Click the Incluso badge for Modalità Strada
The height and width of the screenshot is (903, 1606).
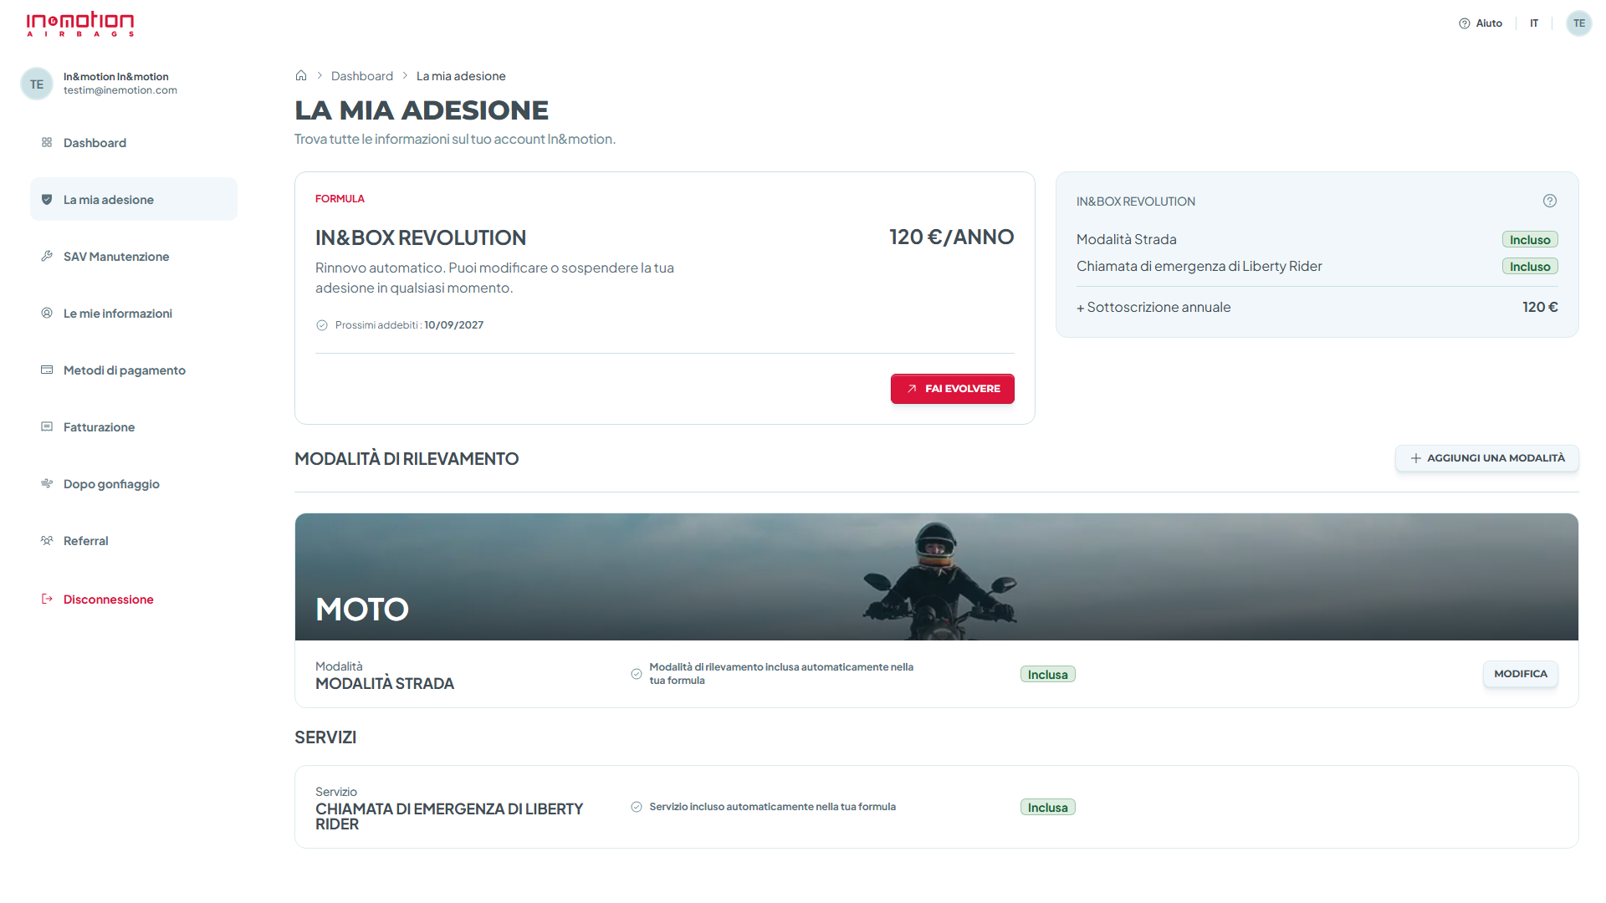tap(1530, 240)
